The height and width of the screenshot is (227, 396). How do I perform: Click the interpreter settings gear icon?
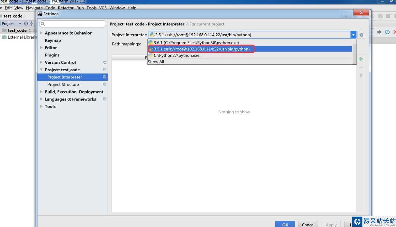pos(361,35)
